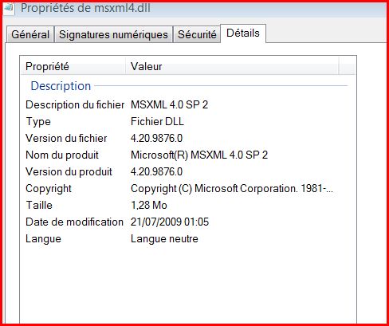Click the Propriétés de msxml4.dll title bar
This screenshot has height=326, width=389.
tap(194, 9)
